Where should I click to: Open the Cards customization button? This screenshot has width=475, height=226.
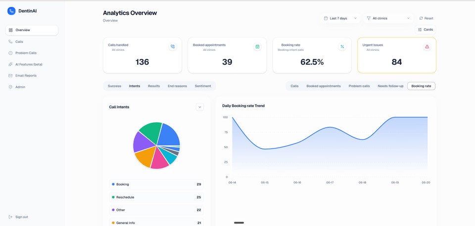pos(426,30)
